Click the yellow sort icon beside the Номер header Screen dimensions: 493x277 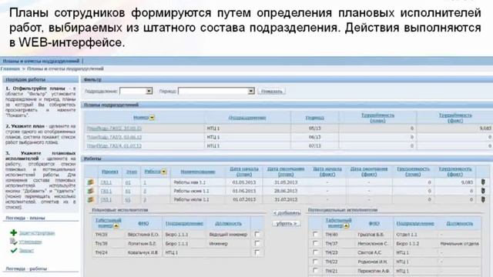pos(152,118)
